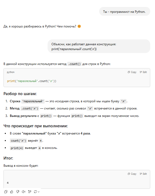Click the 'Итог:' heading
Image resolution: width=155 pixels, height=196 pixels.
(8, 158)
